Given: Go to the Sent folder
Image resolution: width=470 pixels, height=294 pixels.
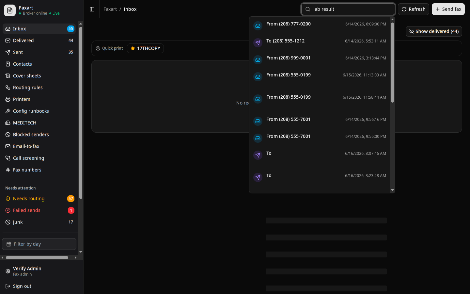Looking at the screenshot, I should click(39, 52).
